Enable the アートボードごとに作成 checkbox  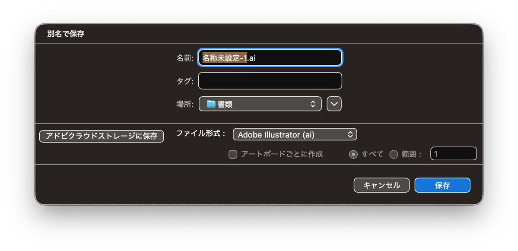point(233,154)
